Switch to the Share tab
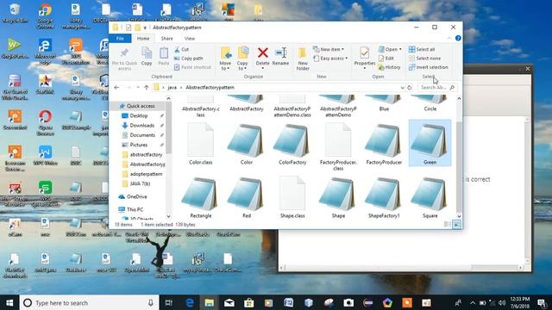Viewport: 552px width, 310px height. click(166, 38)
